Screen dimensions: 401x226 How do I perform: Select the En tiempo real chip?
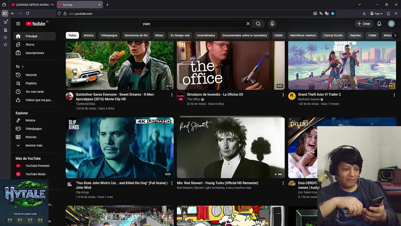180,35
